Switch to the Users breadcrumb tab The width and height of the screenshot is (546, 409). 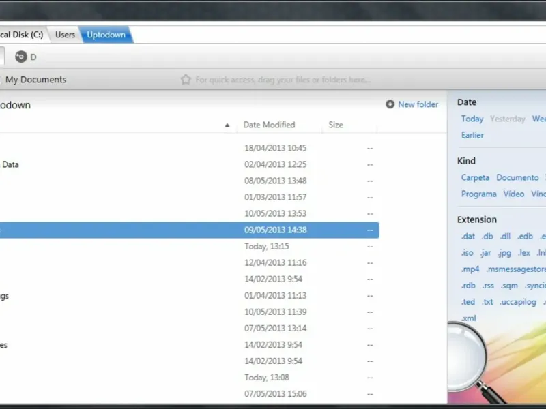point(65,35)
